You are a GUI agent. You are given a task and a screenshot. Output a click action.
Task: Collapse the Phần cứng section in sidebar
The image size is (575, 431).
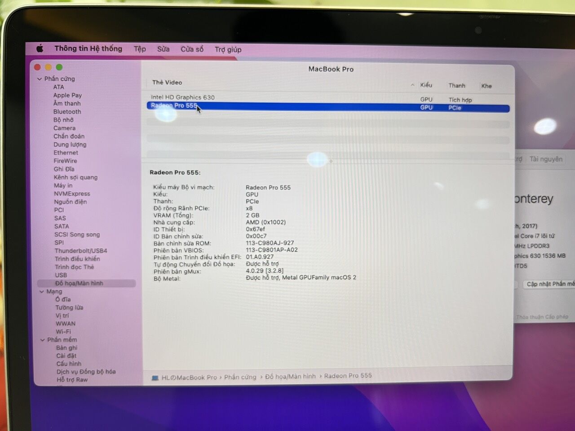40,79
